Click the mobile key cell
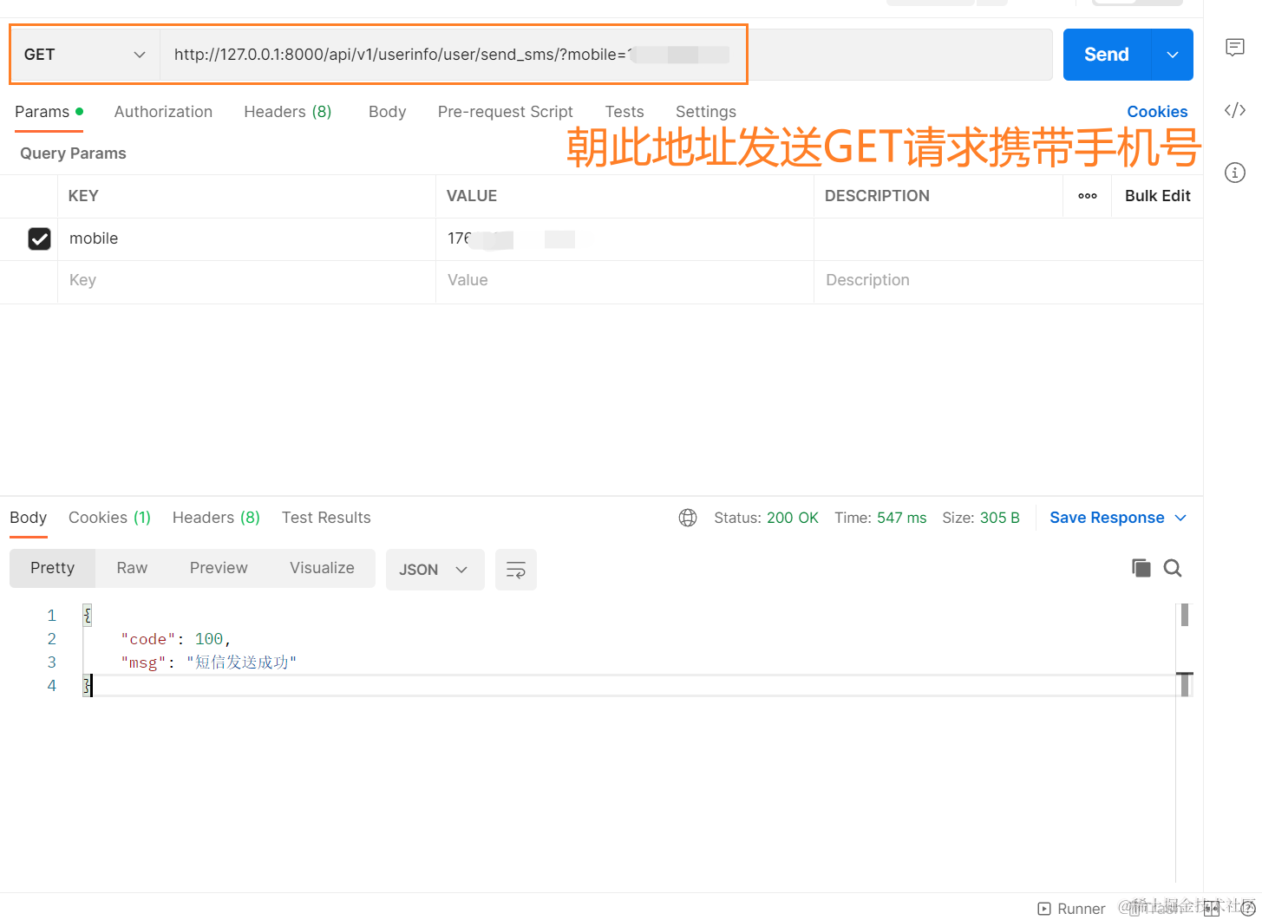 point(246,238)
